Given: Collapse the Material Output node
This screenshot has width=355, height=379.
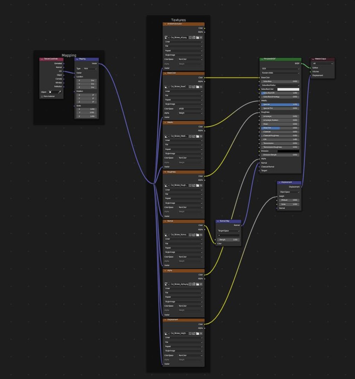Looking at the screenshot, I should click(x=313, y=59).
